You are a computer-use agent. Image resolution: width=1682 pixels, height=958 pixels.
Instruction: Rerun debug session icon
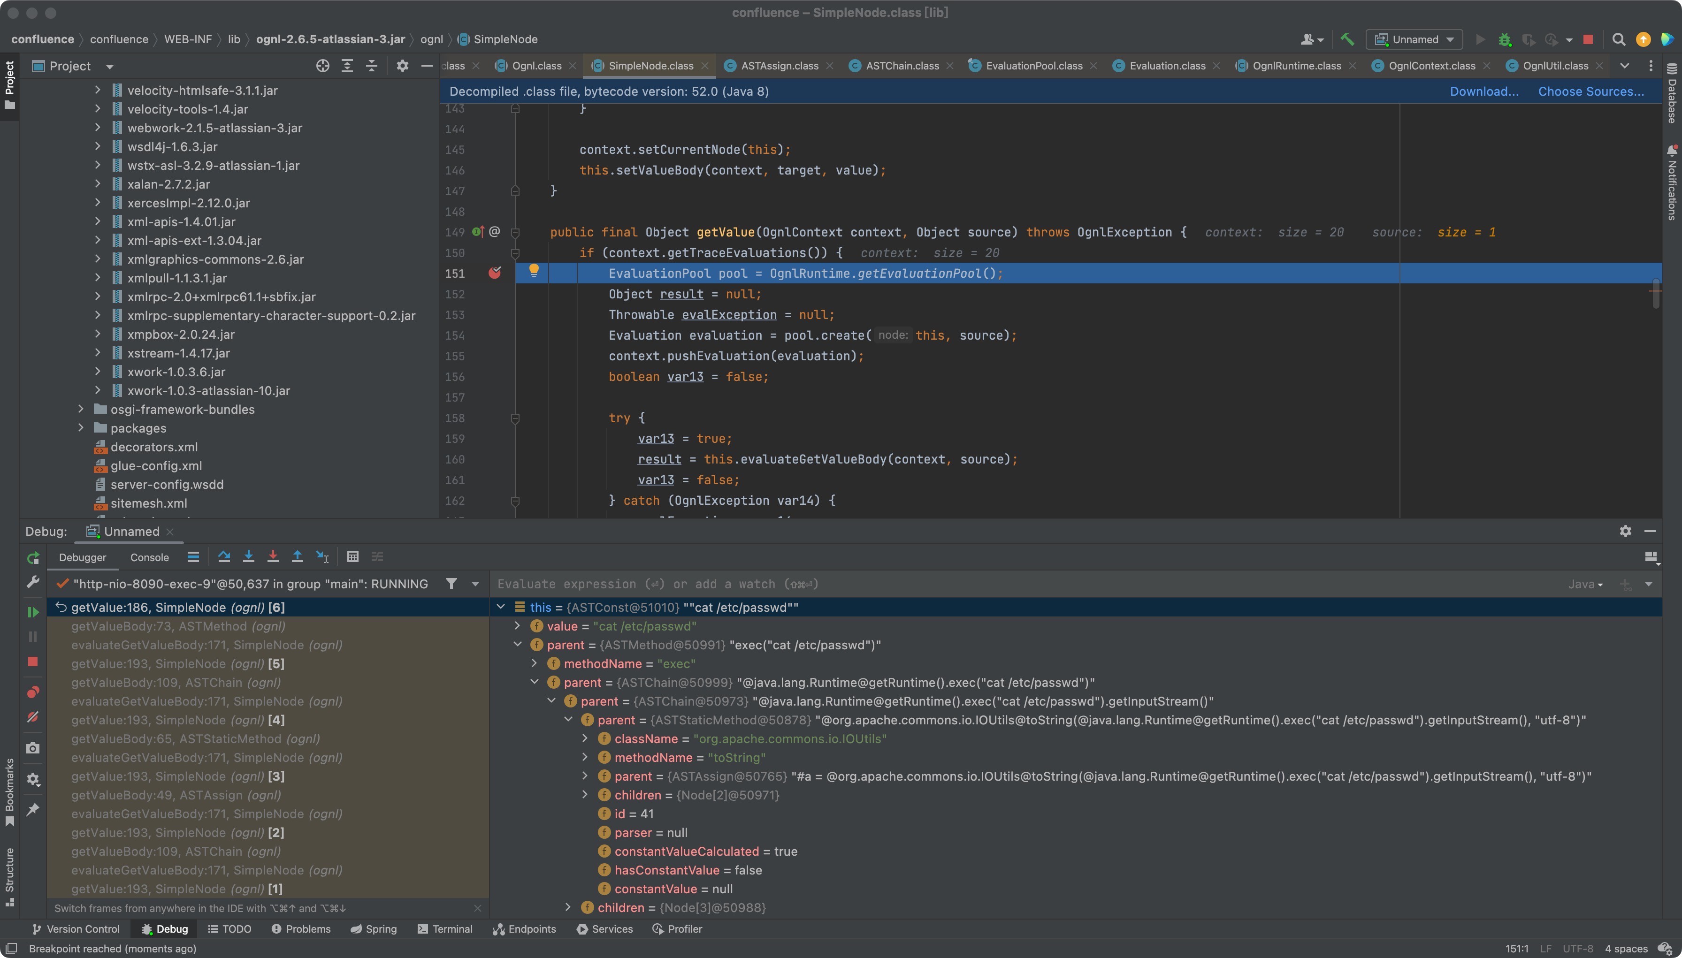[x=33, y=558]
